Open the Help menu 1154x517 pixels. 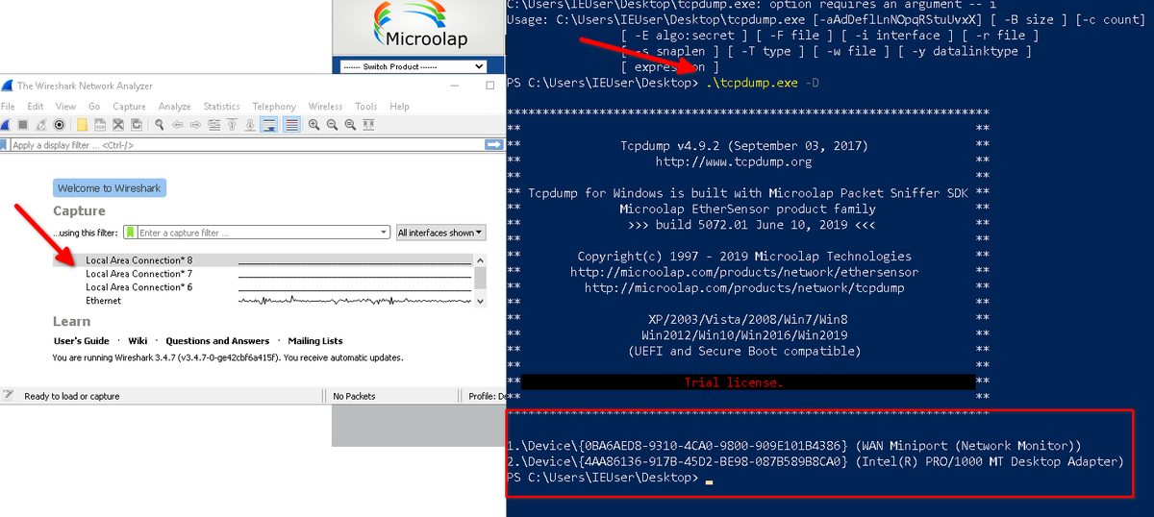click(400, 107)
